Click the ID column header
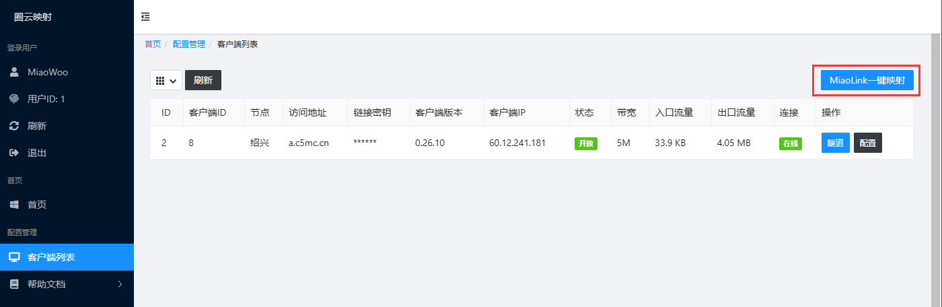Screen dimensions: 942x307 [x=166, y=112]
